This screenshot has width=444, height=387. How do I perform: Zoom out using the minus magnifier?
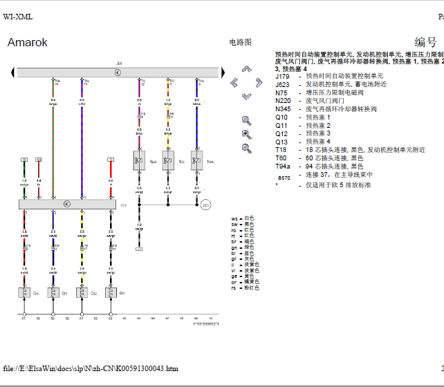(x=247, y=149)
